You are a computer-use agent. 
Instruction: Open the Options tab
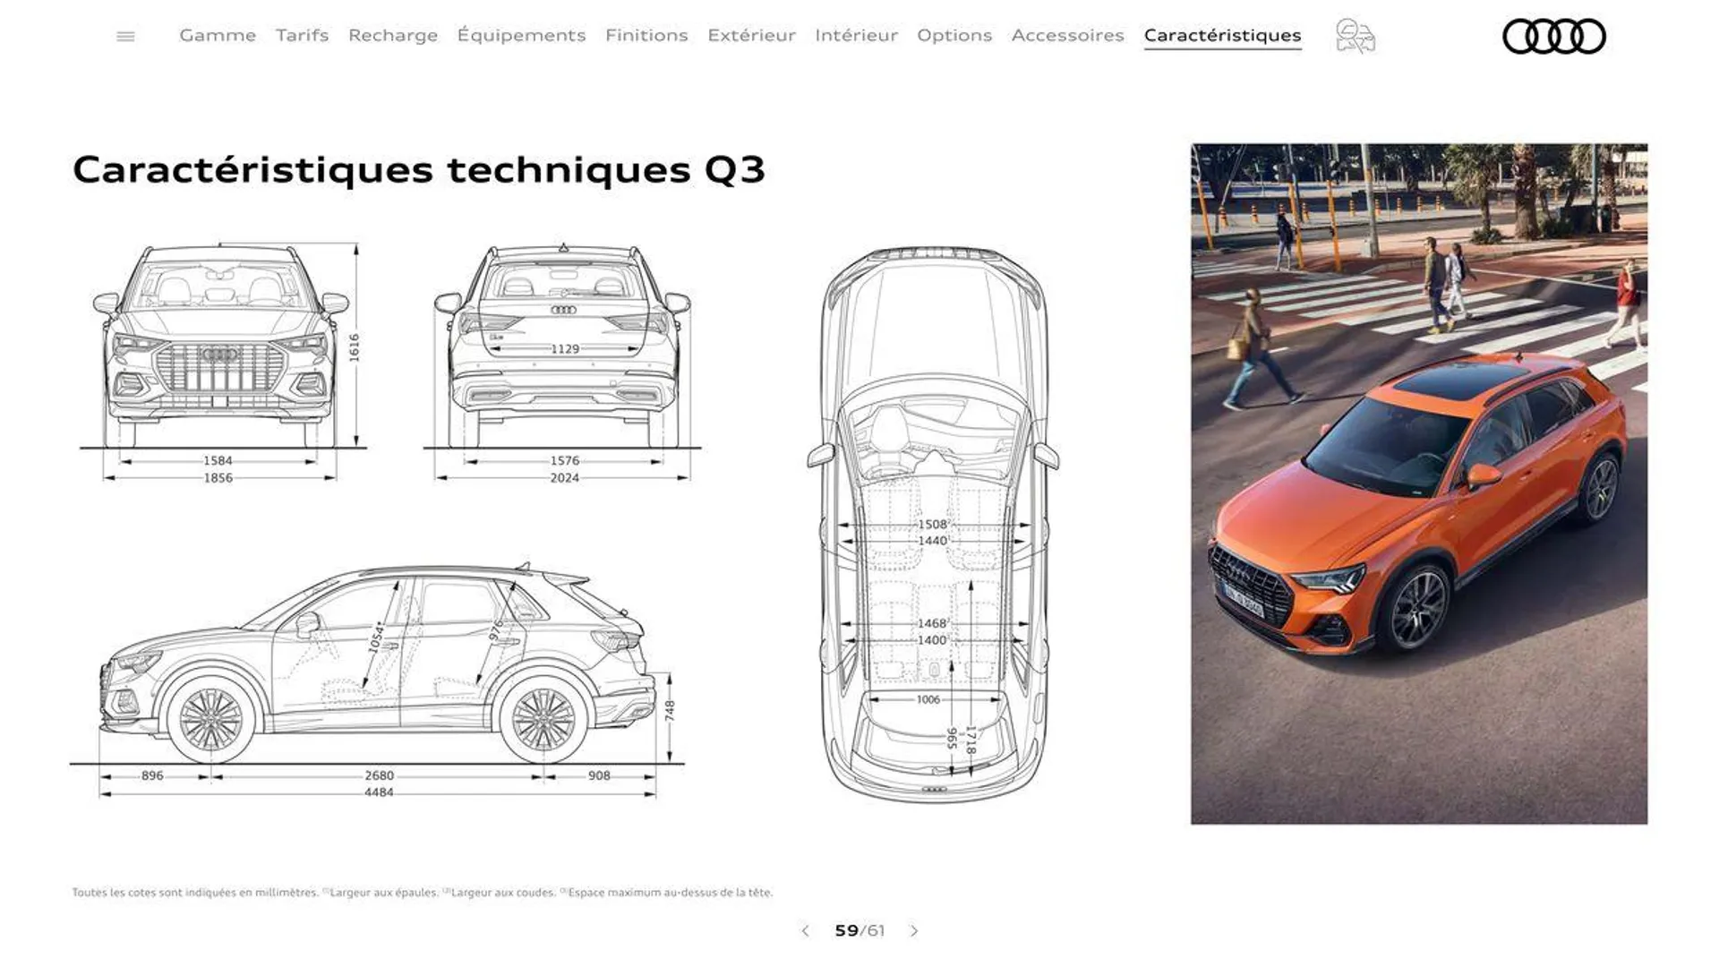tap(954, 35)
